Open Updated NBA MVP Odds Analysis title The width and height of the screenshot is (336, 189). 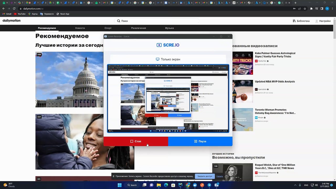(x=275, y=82)
